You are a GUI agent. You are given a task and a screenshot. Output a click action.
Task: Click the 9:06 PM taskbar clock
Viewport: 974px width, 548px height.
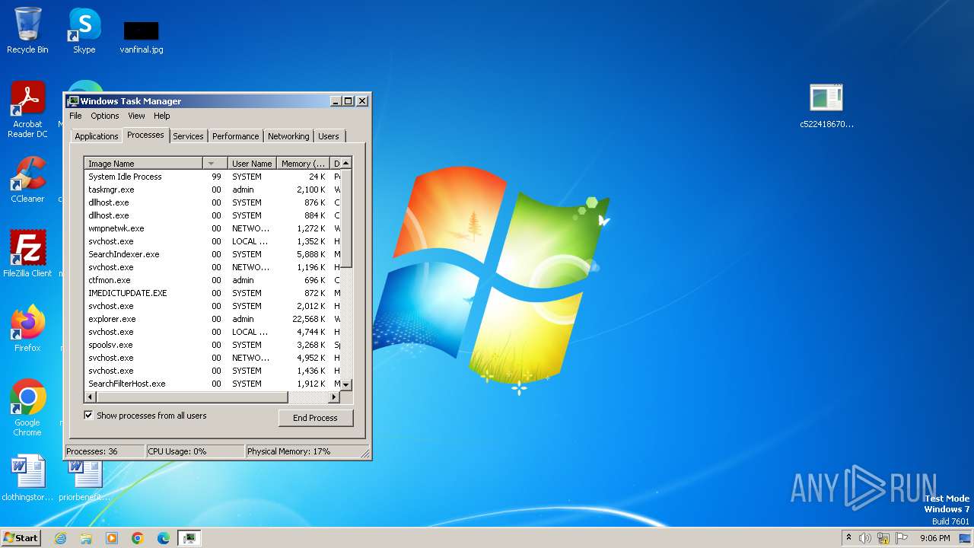pyautogui.click(x=935, y=538)
